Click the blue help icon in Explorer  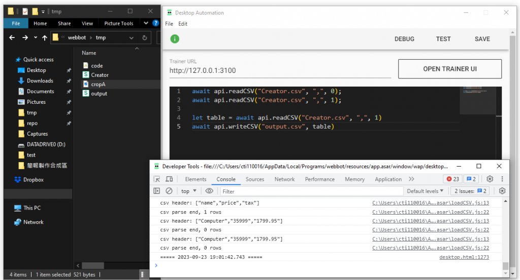click(155, 23)
